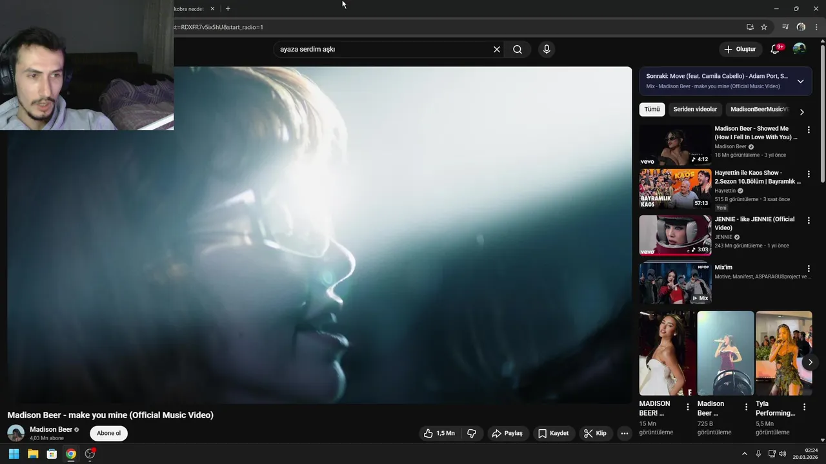Viewport: 826px width, 464px height.
Task: Click the Klip scissors button
Action: (595, 434)
